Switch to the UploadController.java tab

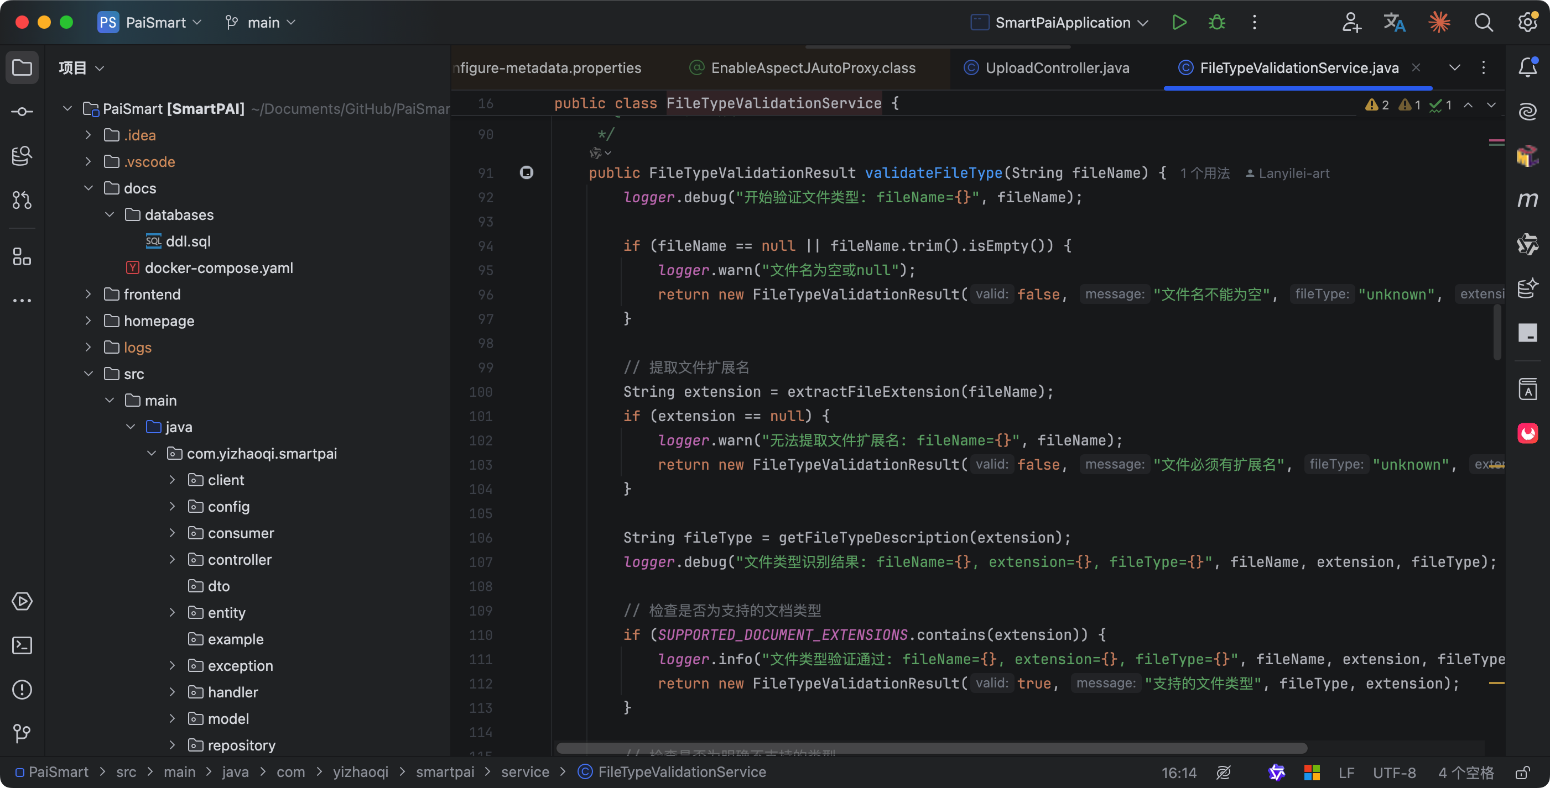click(x=1056, y=68)
